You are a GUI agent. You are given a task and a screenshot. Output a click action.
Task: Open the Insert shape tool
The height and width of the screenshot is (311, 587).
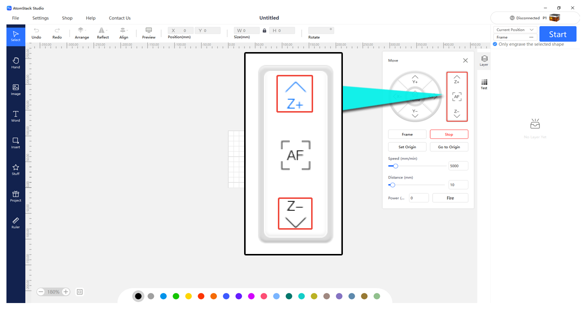pos(16,142)
